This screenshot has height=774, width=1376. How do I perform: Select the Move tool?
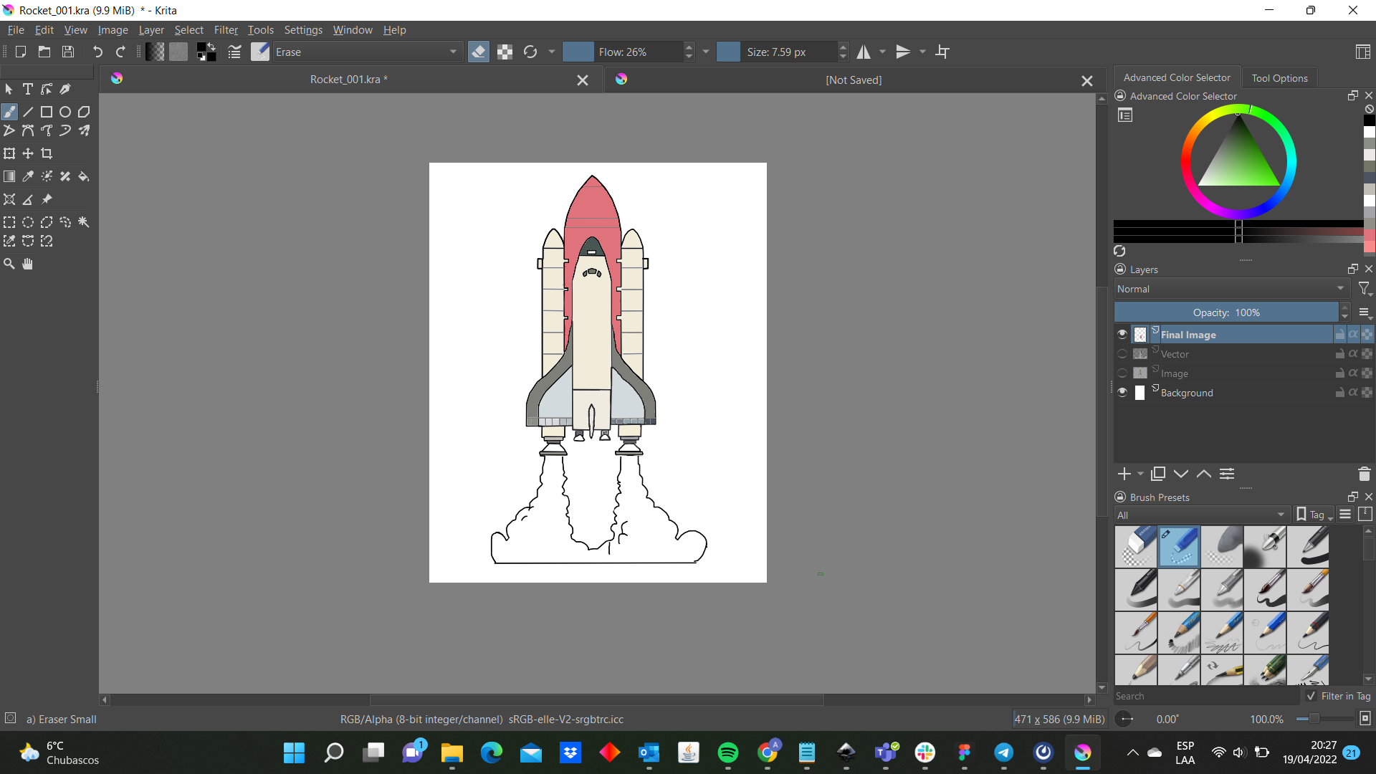(x=28, y=153)
